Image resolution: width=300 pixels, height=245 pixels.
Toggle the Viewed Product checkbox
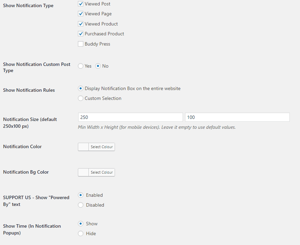tap(81, 24)
